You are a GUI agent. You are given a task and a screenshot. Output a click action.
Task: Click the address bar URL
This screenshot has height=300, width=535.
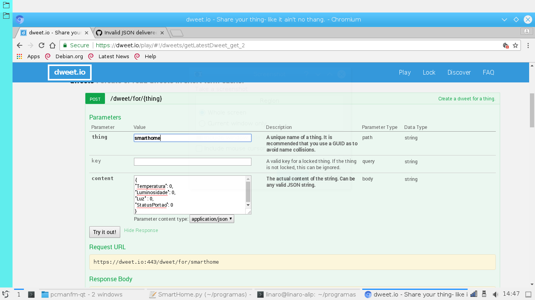tap(170, 45)
